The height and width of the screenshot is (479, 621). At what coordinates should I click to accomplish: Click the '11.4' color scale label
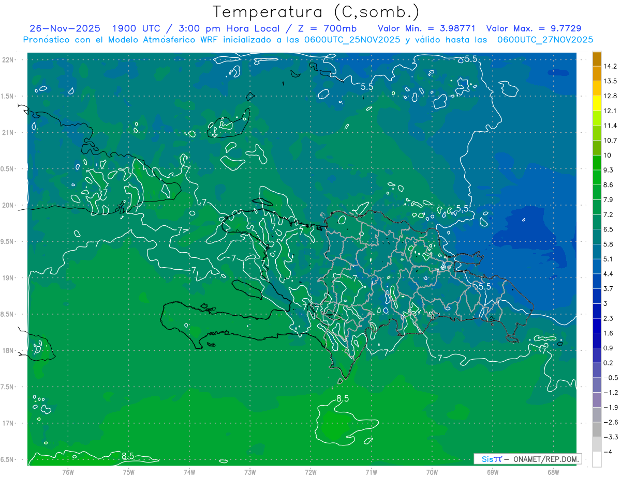click(610, 126)
